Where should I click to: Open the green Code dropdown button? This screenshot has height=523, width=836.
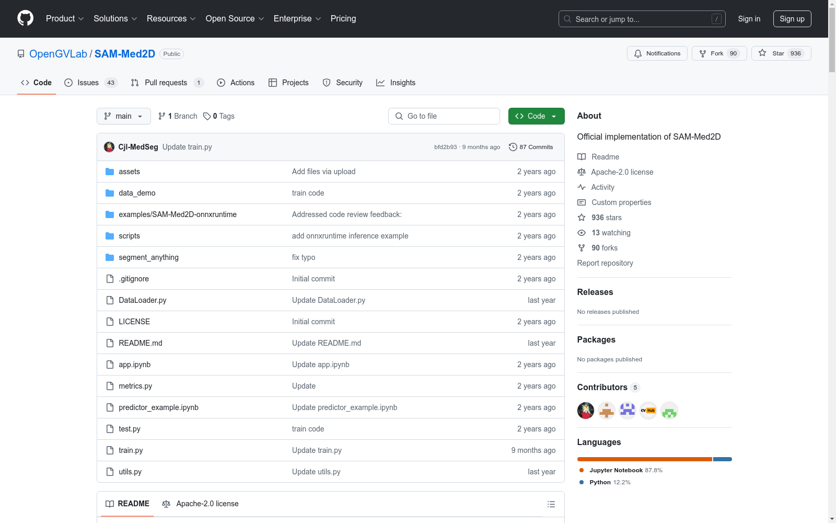pyautogui.click(x=537, y=116)
